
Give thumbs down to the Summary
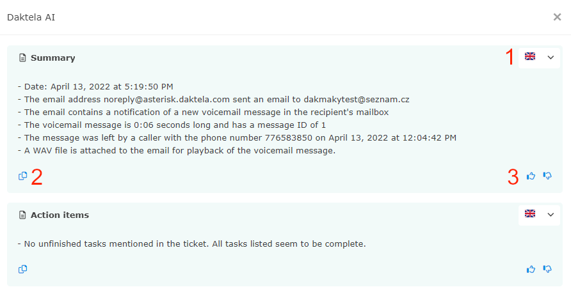click(547, 176)
